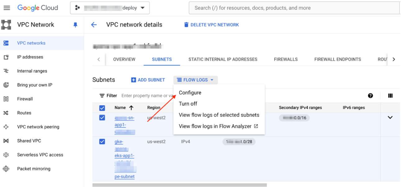Open the project selector dropdown
The height and width of the screenshot is (187, 401).
tap(110, 8)
